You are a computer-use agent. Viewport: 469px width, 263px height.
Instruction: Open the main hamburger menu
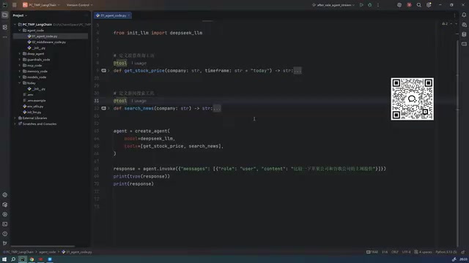14,5
